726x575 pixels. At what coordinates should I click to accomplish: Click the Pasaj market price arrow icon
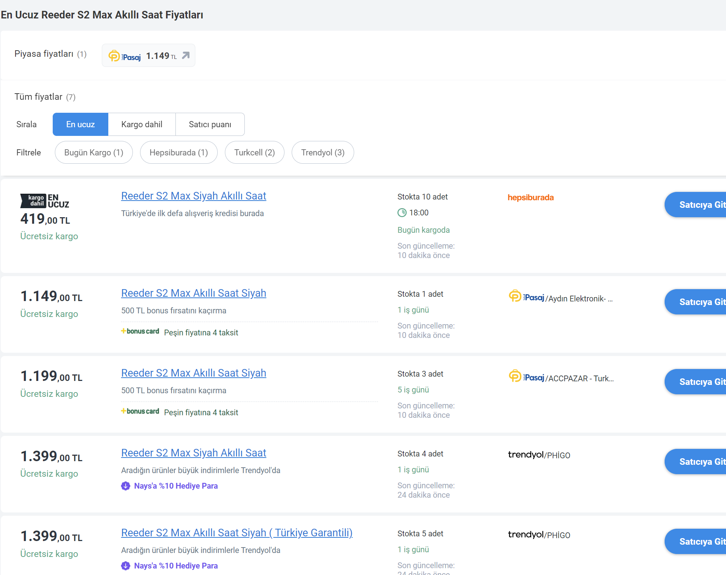click(x=186, y=55)
